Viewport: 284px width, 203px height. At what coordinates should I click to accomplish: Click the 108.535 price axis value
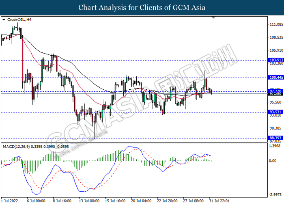pyautogui.click(x=276, y=37)
